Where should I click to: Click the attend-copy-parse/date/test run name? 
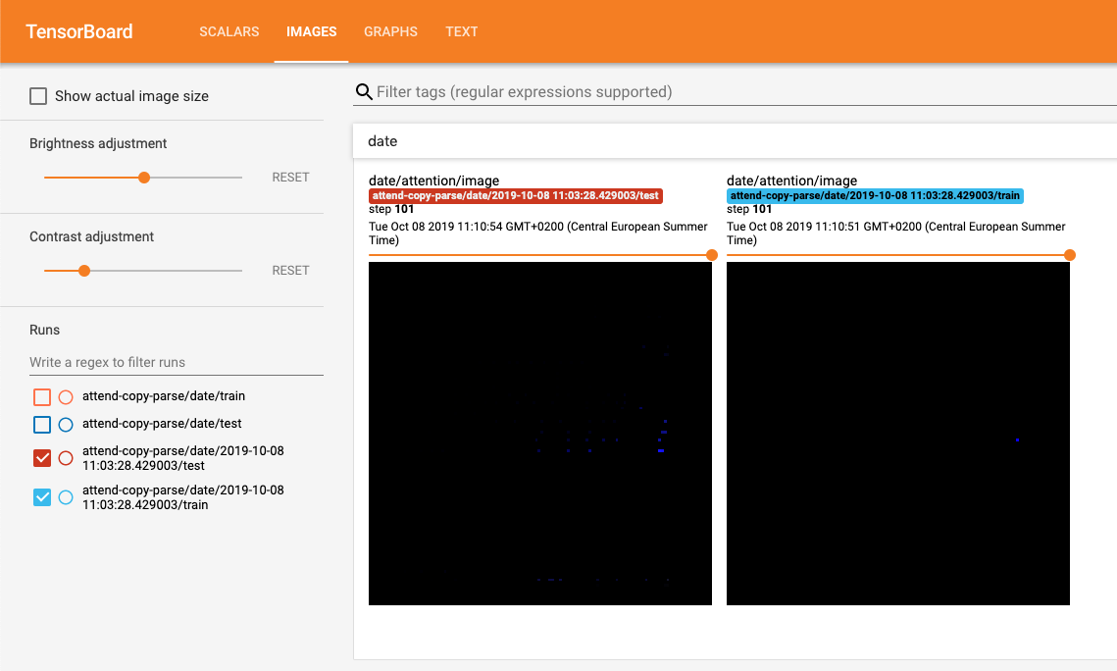(162, 423)
